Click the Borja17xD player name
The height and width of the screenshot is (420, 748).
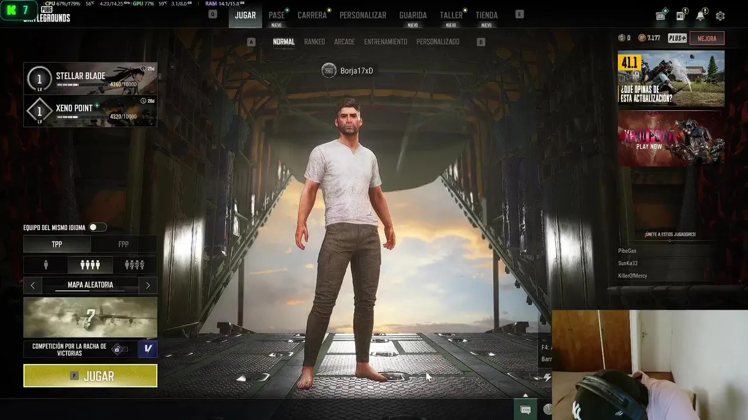point(356,71)
